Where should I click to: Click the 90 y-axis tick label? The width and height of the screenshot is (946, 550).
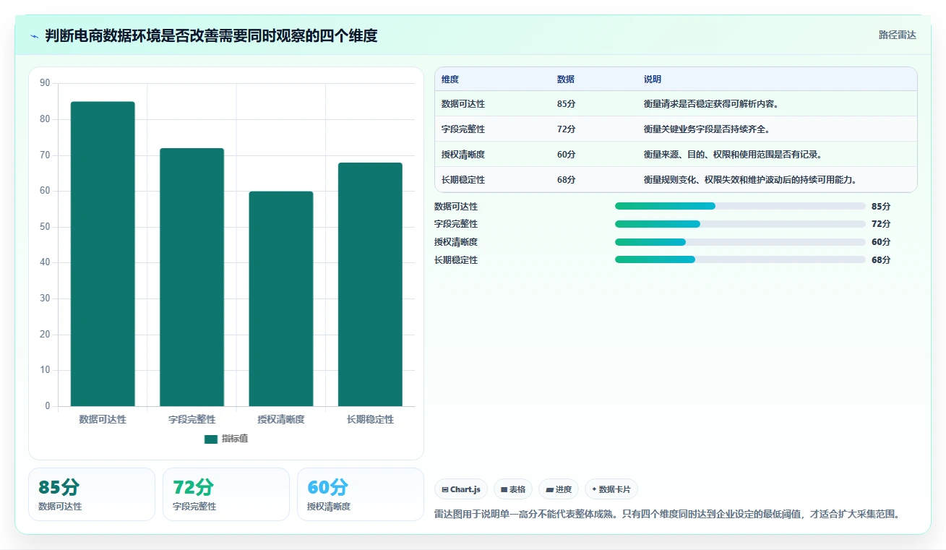tap(45, 83)
